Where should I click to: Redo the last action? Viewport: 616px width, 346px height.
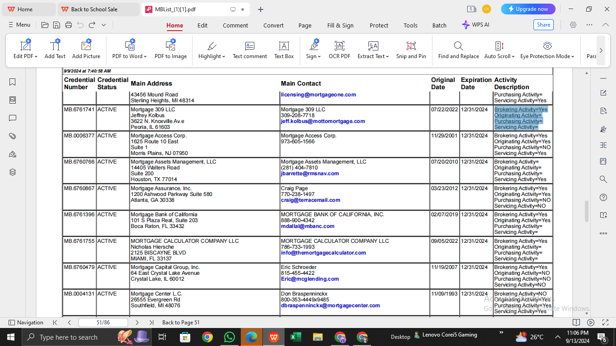pyautogui.click(x=92, y=25)
